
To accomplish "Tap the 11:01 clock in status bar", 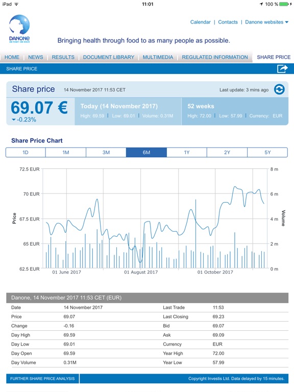I will click(148, 4).
